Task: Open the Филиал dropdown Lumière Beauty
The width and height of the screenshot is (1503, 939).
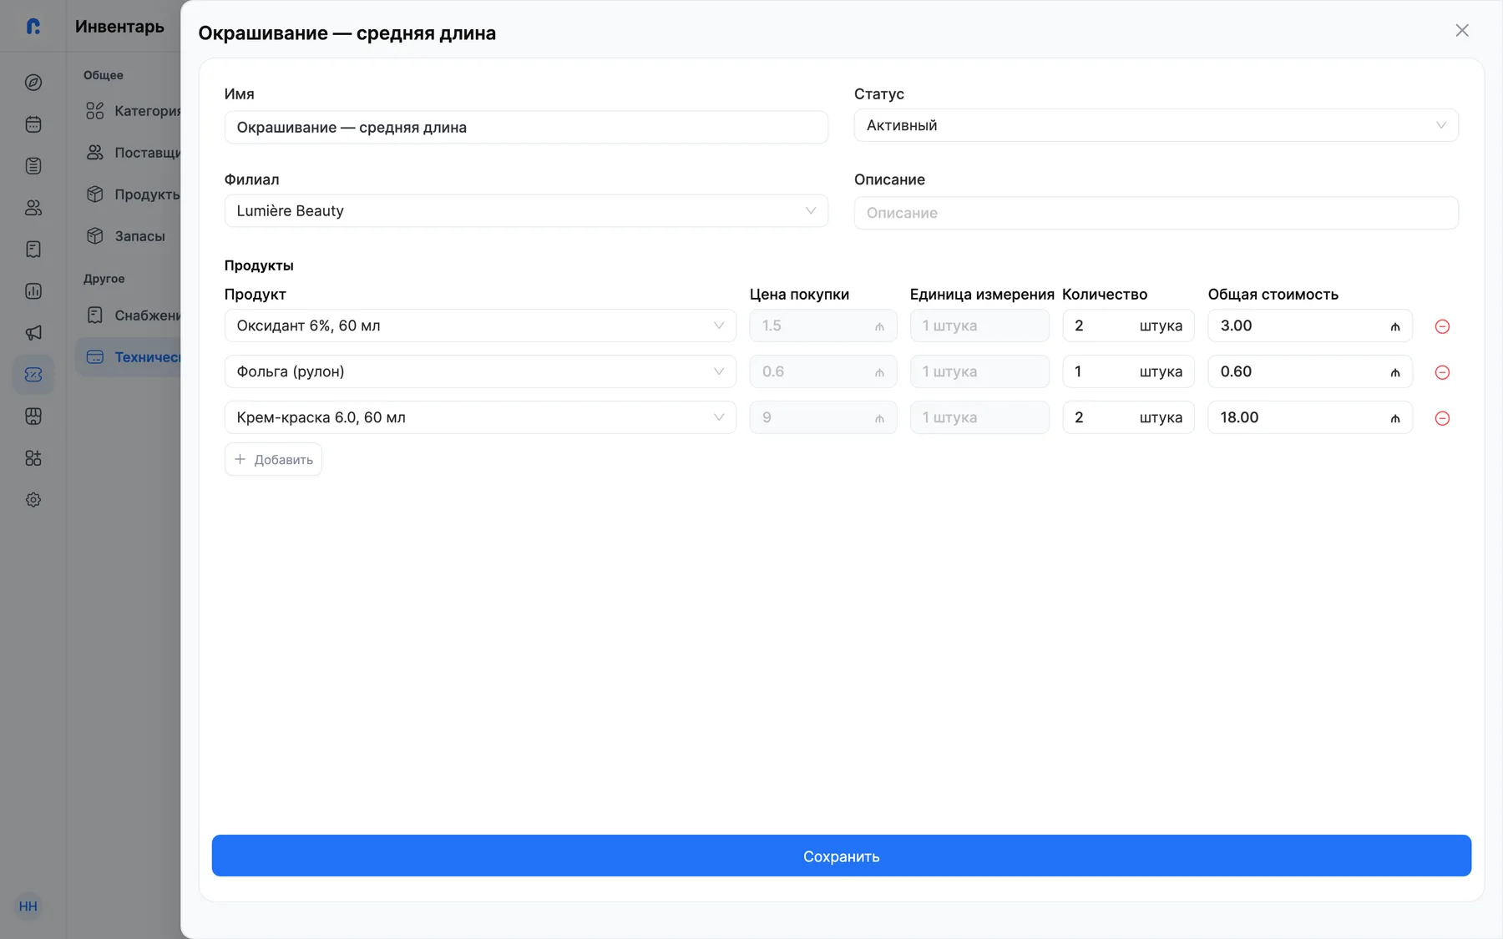Action: coord(526,211)
